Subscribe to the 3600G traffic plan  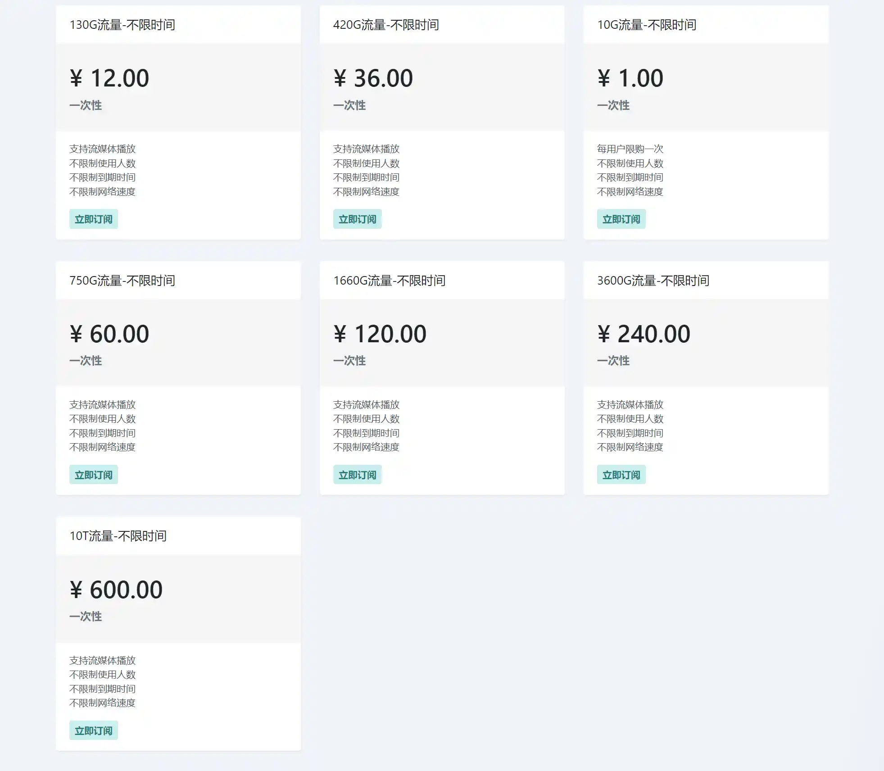(x=621, y=475)
